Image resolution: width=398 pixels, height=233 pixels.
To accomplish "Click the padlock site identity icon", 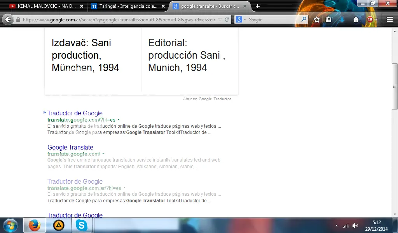I will 18,19.
